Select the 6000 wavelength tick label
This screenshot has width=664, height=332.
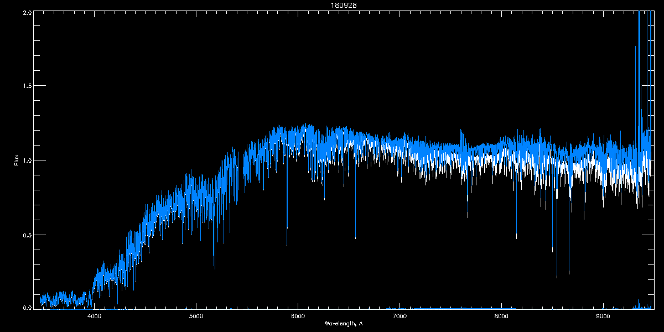click(x=298, y=317)
